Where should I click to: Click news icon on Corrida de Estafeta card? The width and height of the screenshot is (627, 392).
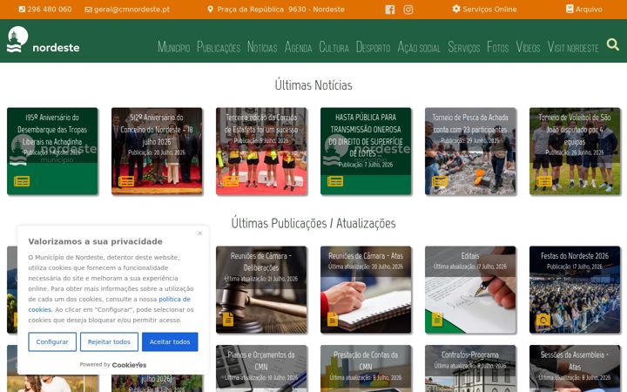[x=231, y=181]
